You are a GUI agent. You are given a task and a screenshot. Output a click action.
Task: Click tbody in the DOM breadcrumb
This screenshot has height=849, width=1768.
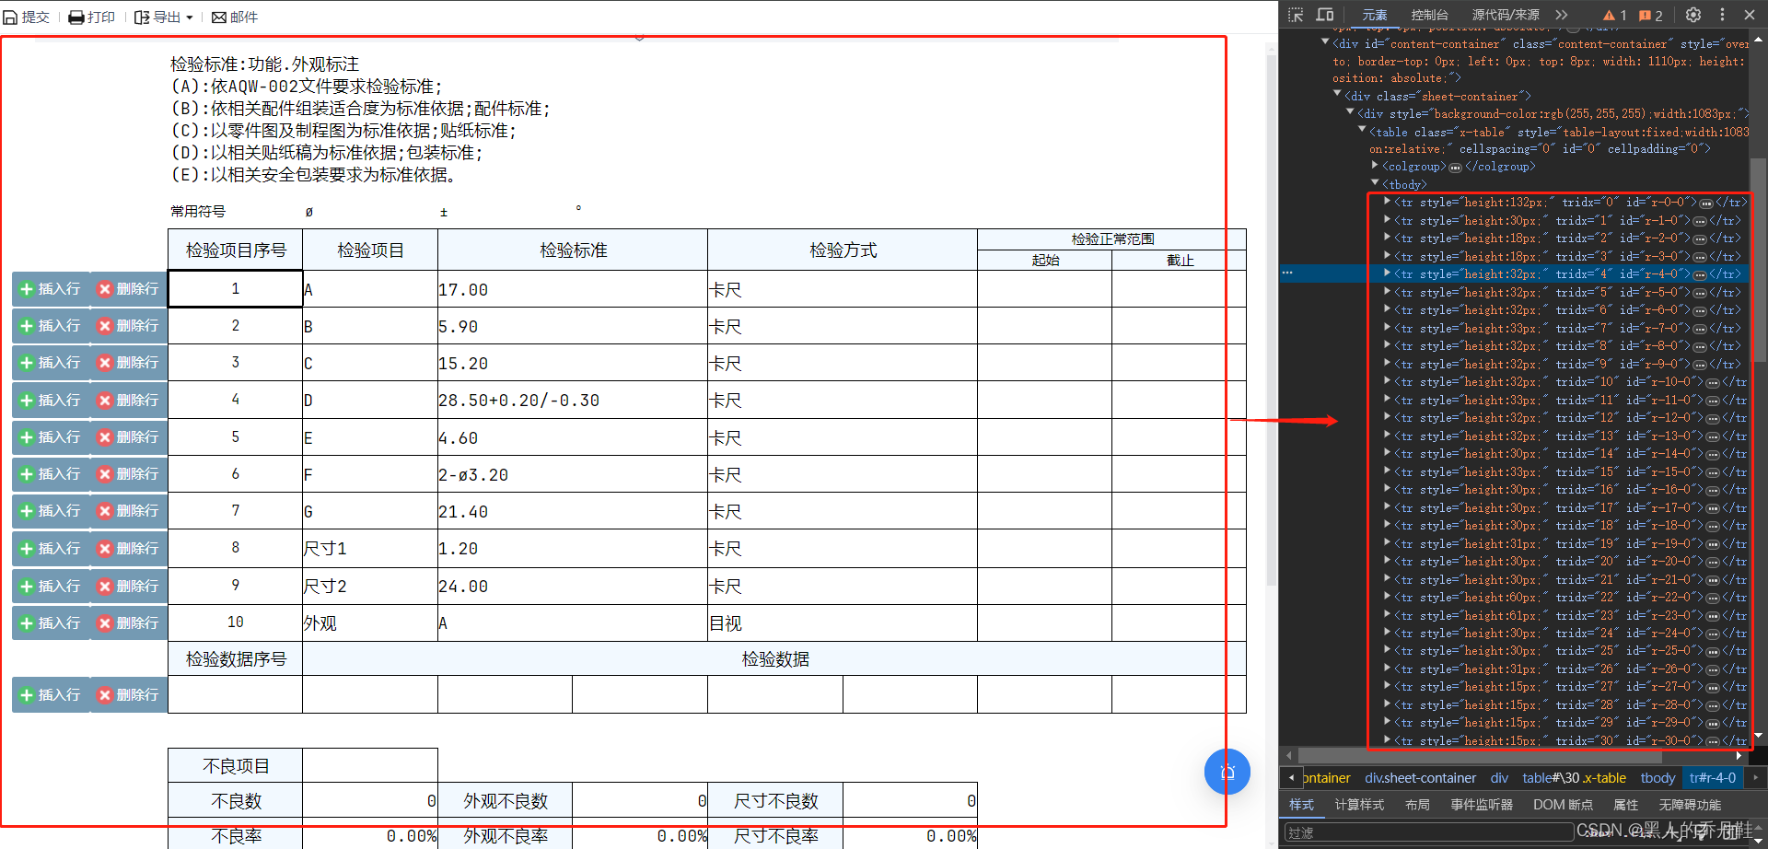[x=1657, y=778]
